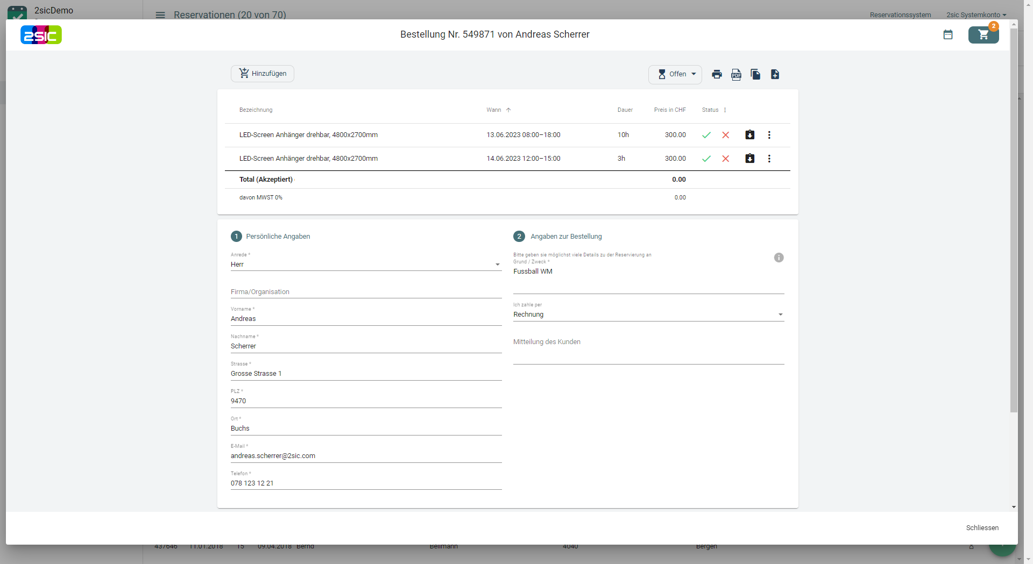Click the Hinzufügen button
The image size is (1033, 564).
point(263,74)
